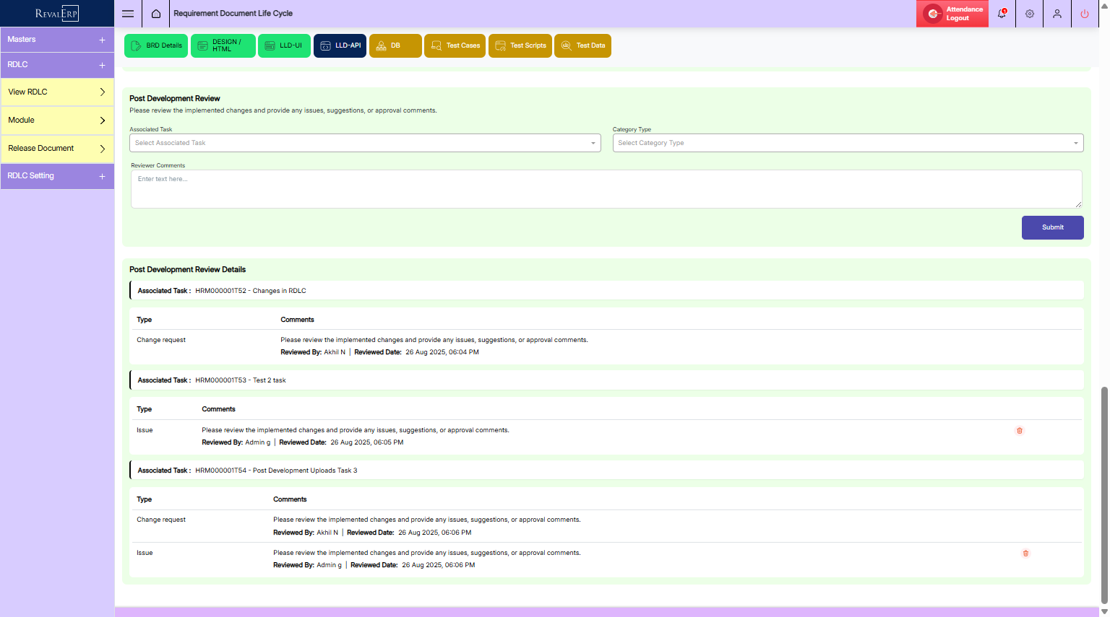1110x617 pixels.
Task: Click the red power logout icon
Action: point(1085,14)
